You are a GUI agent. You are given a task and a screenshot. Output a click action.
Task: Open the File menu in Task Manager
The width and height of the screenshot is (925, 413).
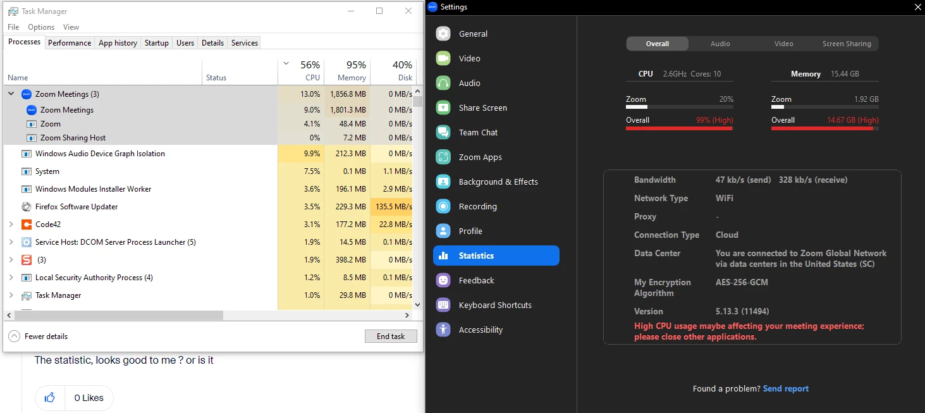point(13,27)
